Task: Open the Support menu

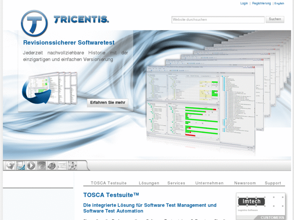Action: (273, 183)
